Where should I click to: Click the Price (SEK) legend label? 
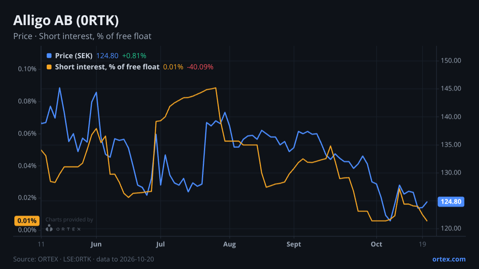(x=74, y=56)
